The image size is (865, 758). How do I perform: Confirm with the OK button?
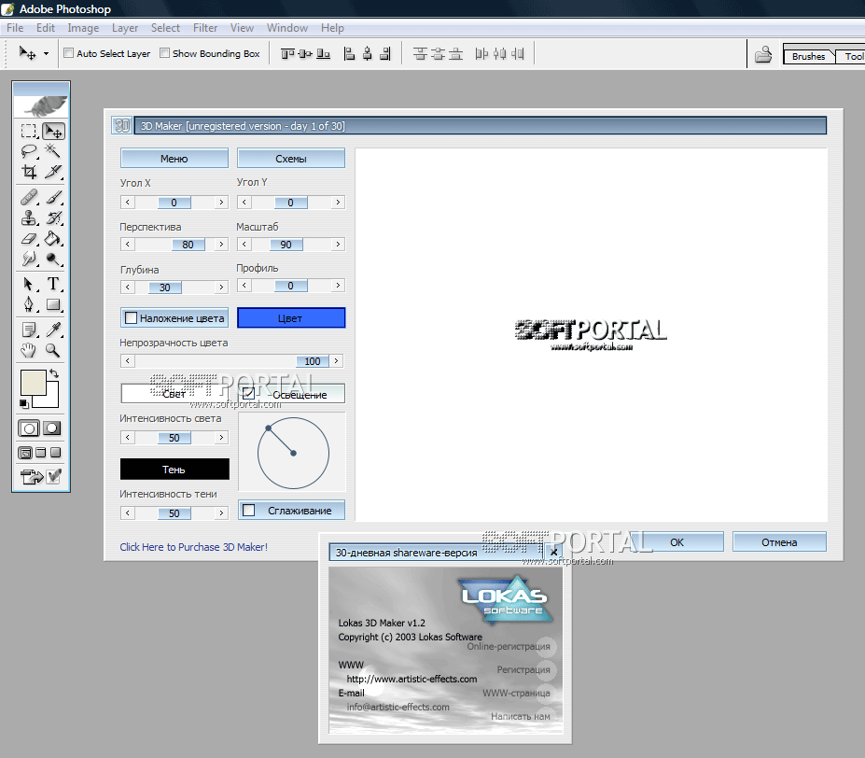coord(677,542)
